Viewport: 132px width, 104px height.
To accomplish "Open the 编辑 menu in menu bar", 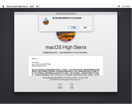I will pyautogui.click(x=32, y=6).
